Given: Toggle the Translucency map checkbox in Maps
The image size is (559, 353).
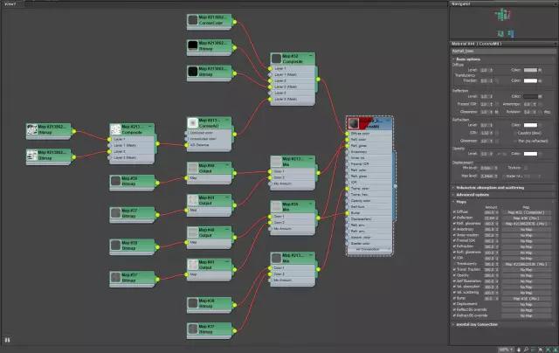Looking at the screenshot, I should click(454, 264).
